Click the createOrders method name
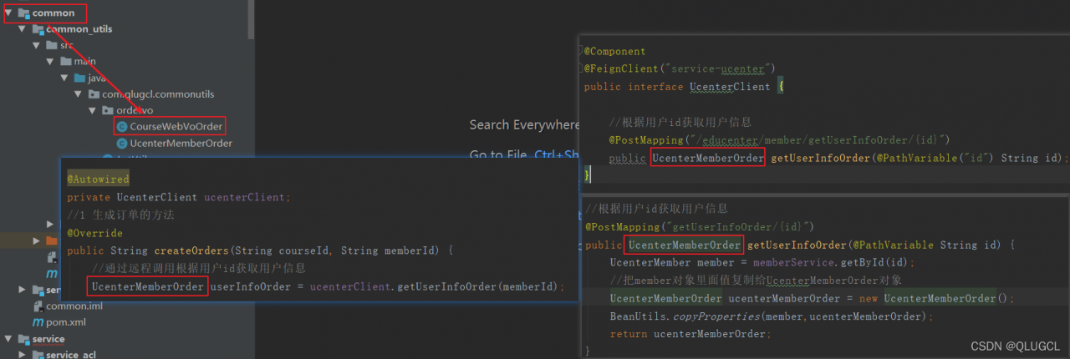 tap(192, 250)
